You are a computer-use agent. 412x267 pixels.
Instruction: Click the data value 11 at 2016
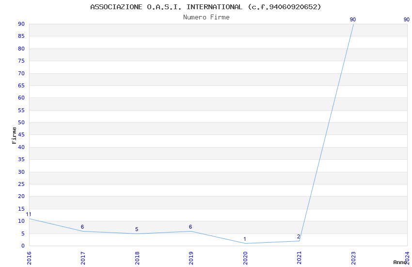point(29,215)
